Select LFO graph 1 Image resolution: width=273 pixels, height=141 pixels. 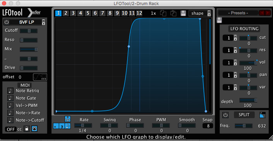58,13
